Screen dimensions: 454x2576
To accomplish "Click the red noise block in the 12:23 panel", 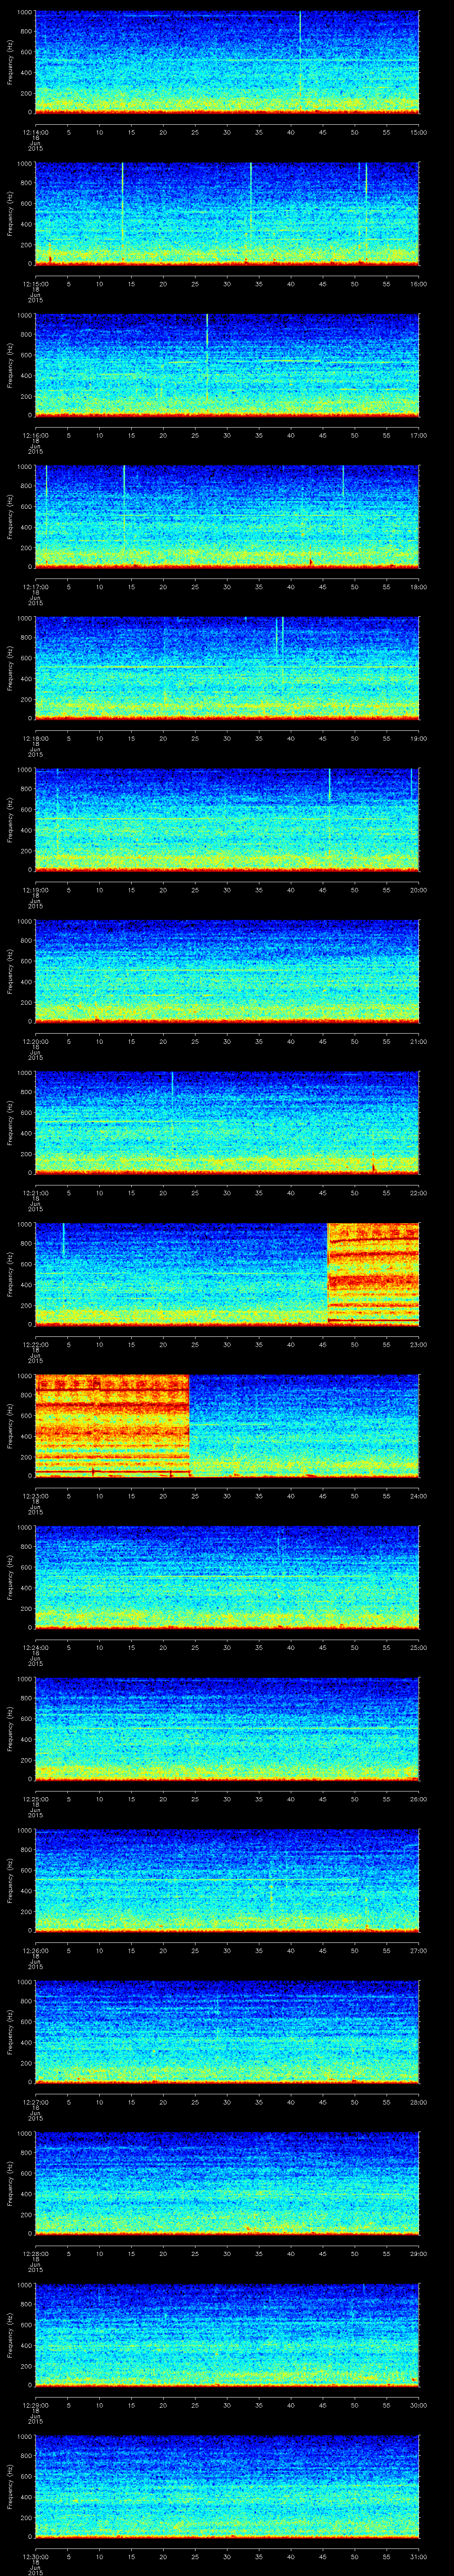I will click(113, 1427).
